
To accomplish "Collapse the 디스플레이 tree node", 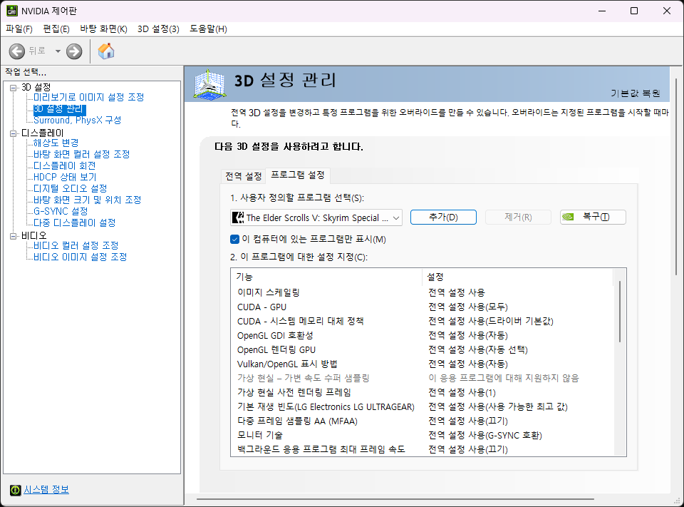I will pyautogui.click(x=13, y=133).
